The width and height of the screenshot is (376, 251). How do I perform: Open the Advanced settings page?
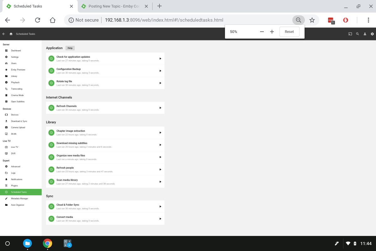pyautogui.click(x=21, y=167)
